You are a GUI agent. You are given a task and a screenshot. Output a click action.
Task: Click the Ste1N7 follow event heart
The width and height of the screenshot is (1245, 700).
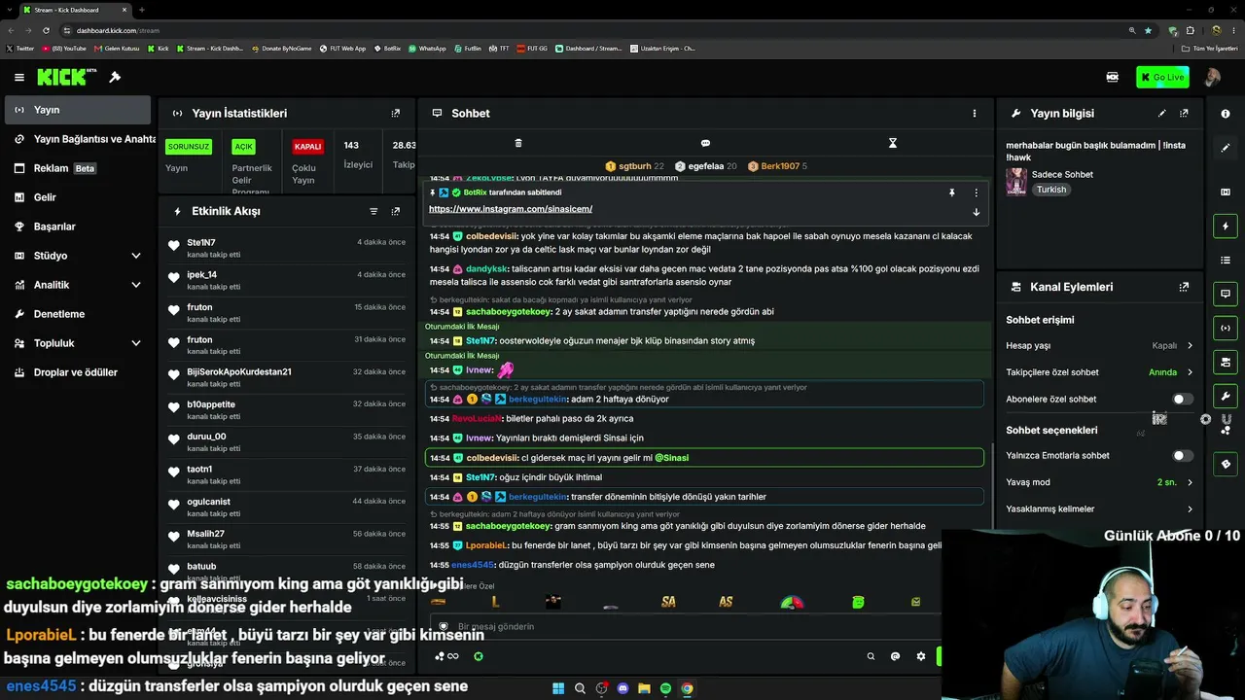(174, 245)
